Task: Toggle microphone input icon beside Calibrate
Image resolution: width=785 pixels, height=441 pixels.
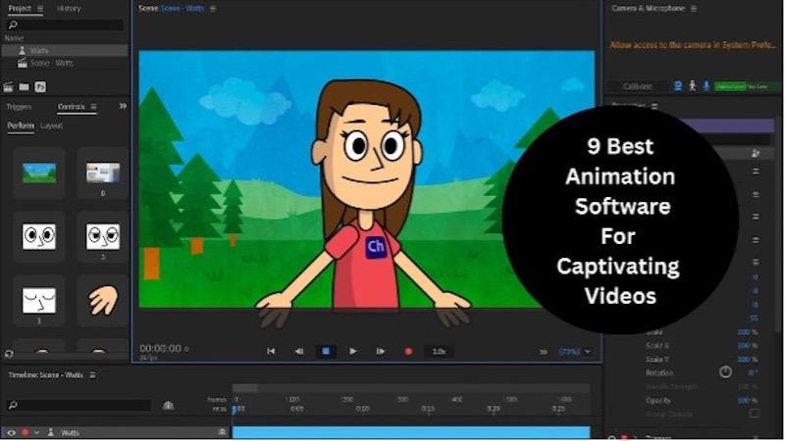Action: [706, 86]
